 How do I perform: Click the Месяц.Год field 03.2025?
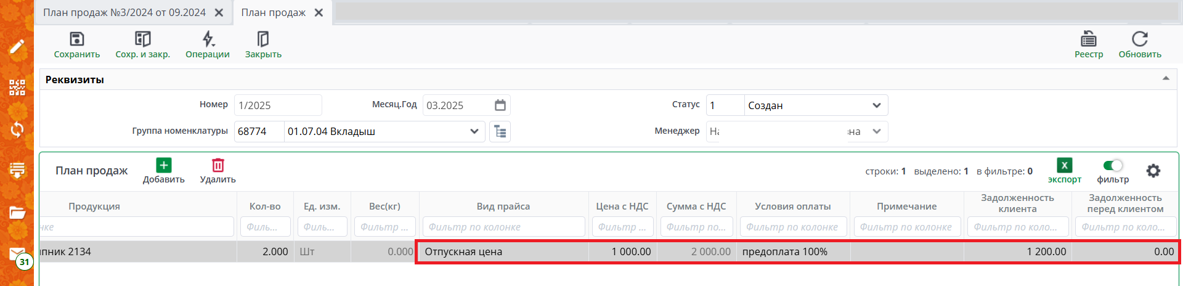click(458, 105)
